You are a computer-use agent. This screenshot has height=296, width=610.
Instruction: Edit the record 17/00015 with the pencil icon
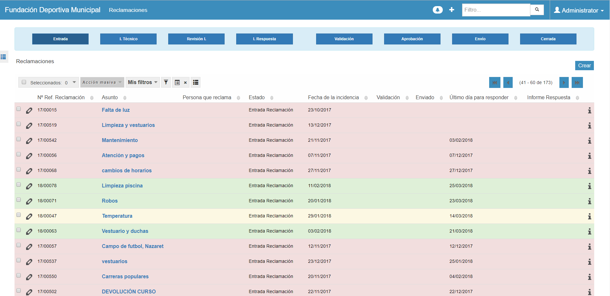coord(29,110)
